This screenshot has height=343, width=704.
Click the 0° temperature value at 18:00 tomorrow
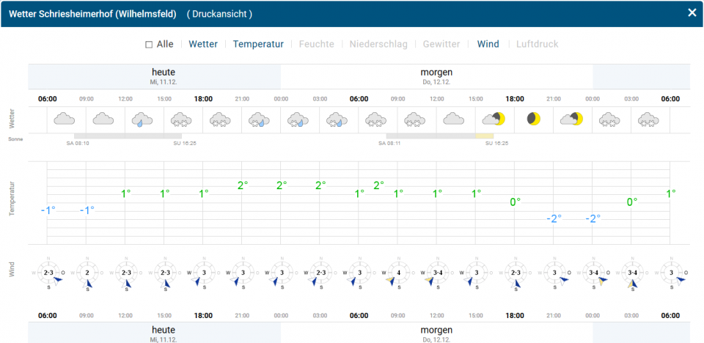pyautogui.click(x=515, y=202)
